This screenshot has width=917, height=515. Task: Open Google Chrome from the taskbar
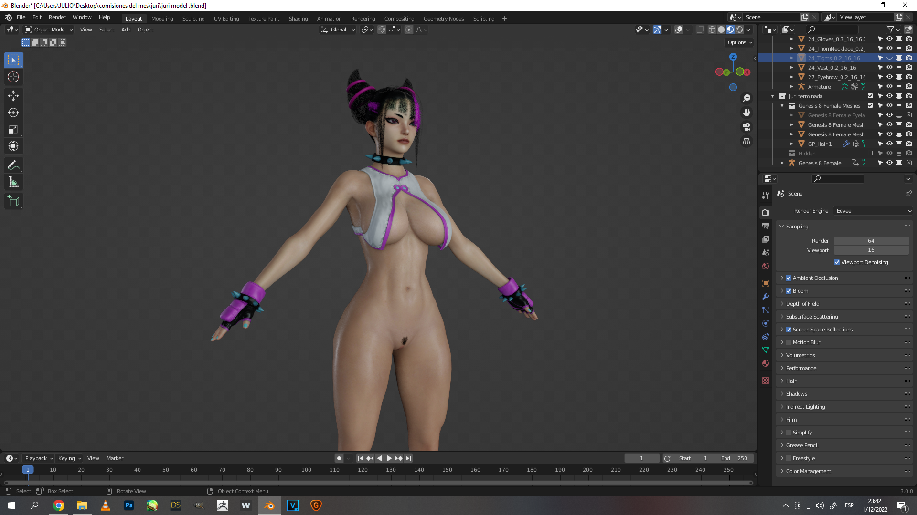pyautogui.click(x=59, y=505)
